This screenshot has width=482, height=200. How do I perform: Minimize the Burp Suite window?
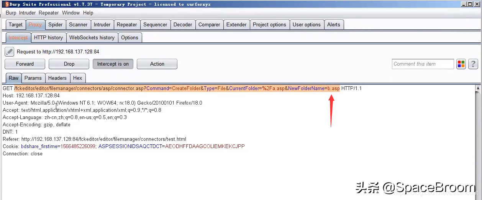[x=464, y=4]
